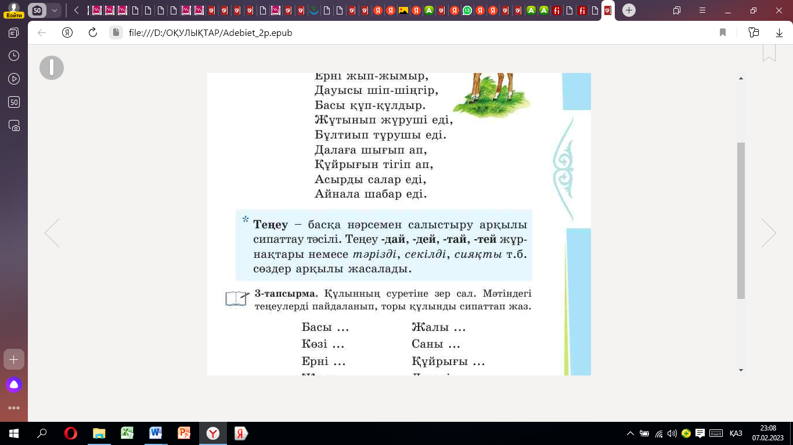Image resolution: width=793 pixels, height=445 pixels.
Task: Click the 'Көзі ...' prompt line
Action: pyautogui.click(x=323, y=345)
